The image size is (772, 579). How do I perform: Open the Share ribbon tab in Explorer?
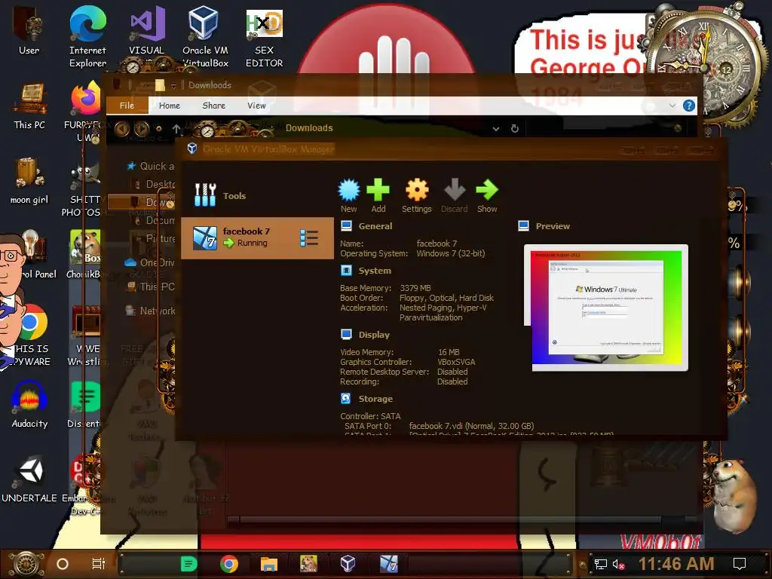pos(213,106)
